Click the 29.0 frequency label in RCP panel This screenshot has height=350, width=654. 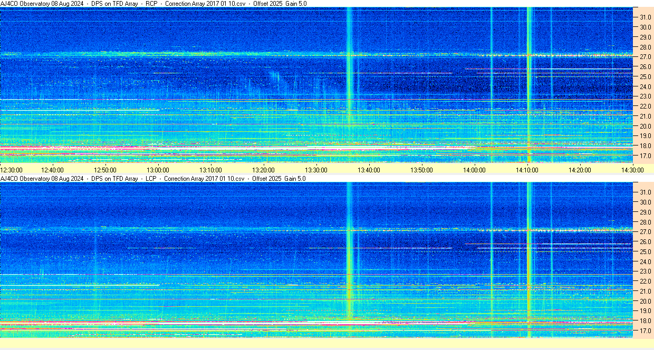click(x=645, y=37)
